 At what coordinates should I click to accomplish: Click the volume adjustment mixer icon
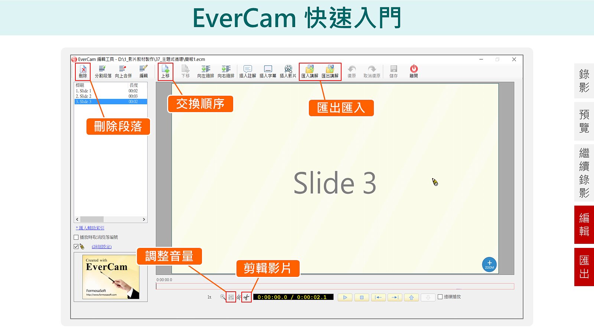pos(231,297)
